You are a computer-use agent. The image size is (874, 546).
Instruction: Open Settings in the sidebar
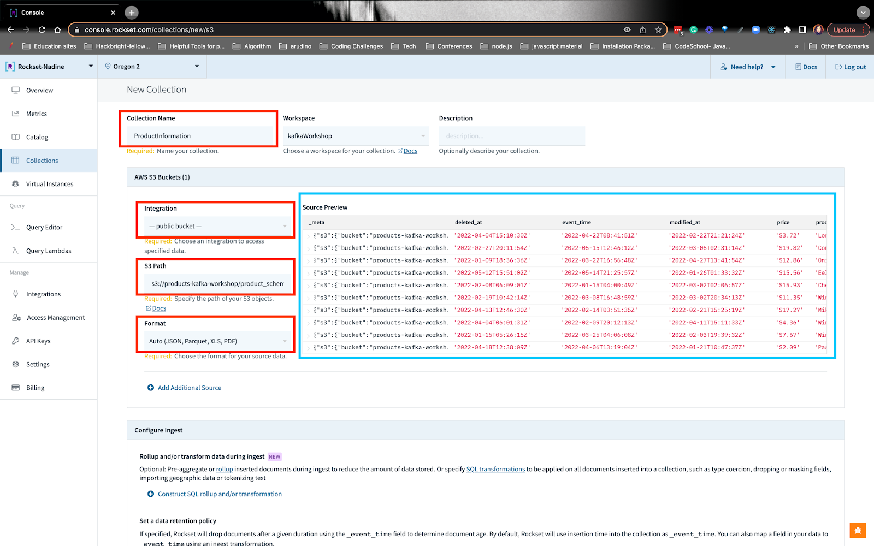[x=49, y=364]
